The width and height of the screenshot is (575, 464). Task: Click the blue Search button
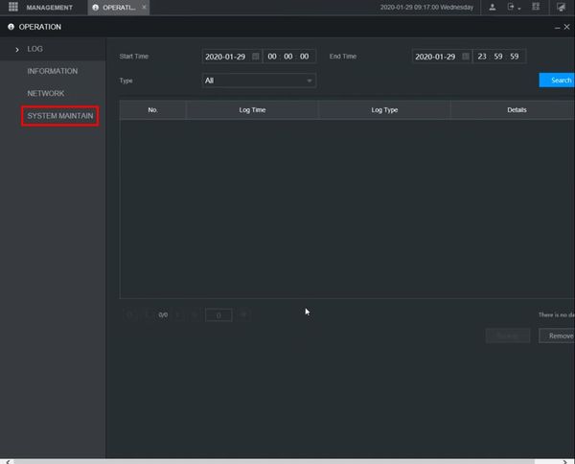559,81
